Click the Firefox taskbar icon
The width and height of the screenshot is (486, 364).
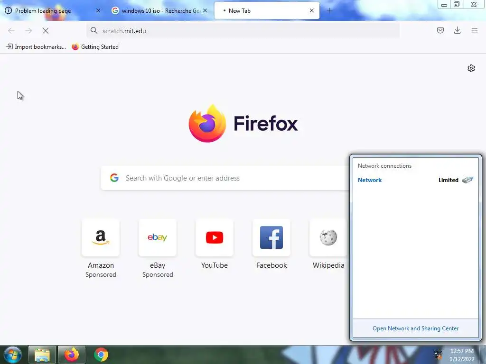(72, 355)
